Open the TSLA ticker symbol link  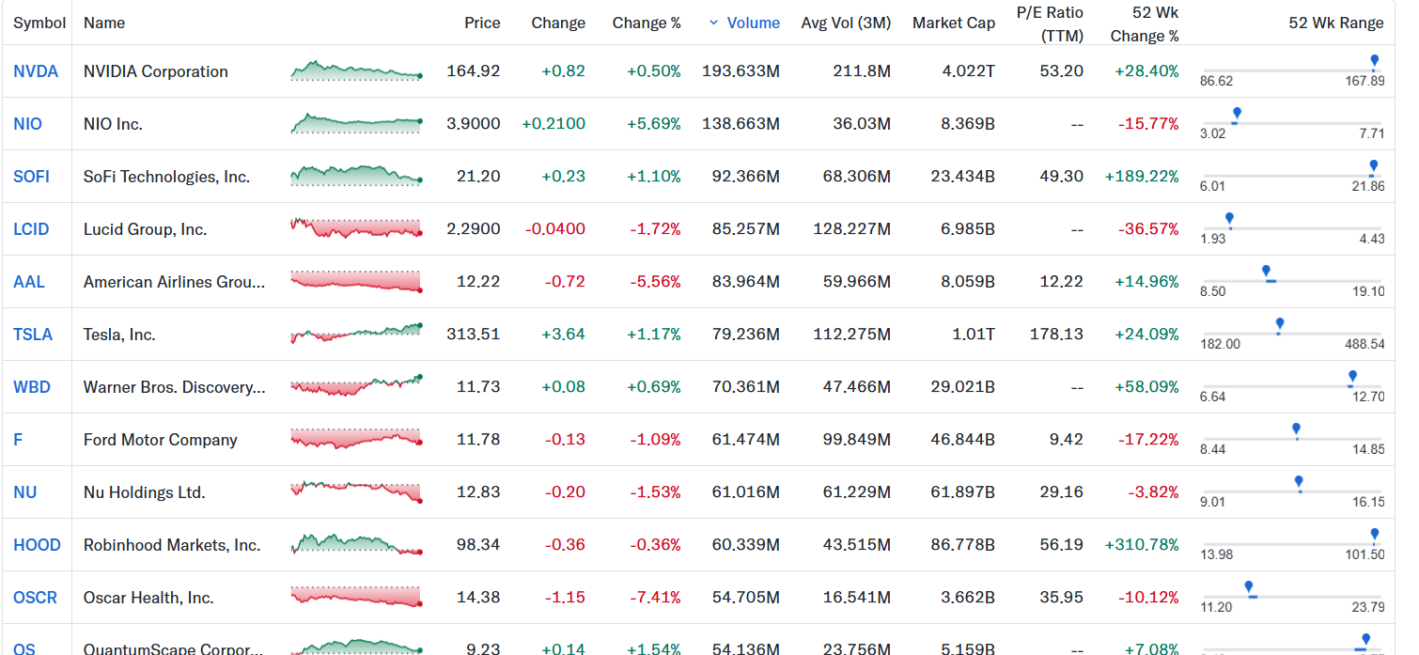tap(33, 335)
